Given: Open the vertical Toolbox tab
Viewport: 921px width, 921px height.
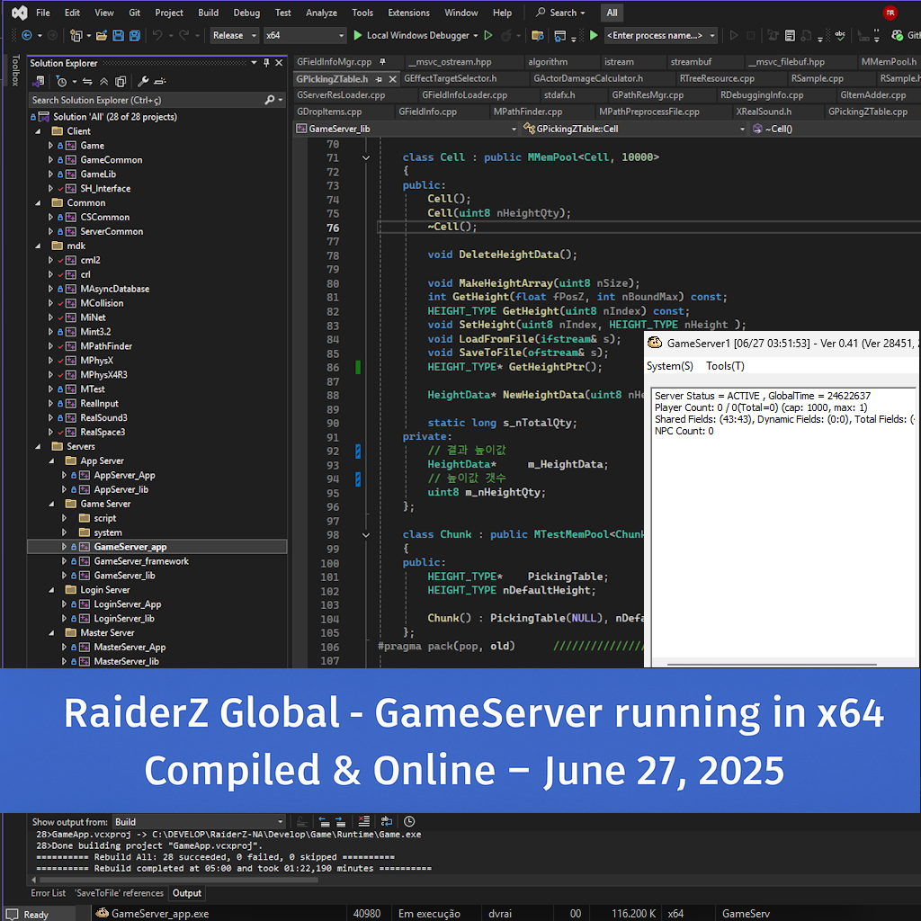Looking at the screenshot, I should pyautogui.click(x=15, y=70).
